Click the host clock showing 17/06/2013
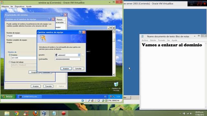The height and width of the screenshot is (116, 207). [200, 113]
